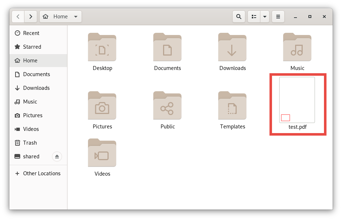Eject the shared drive
The image size is (342, 220).
pos(57,156)
